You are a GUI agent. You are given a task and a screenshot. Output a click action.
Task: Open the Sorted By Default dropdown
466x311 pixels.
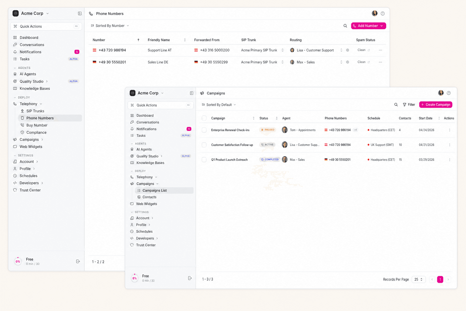point(218,104)
